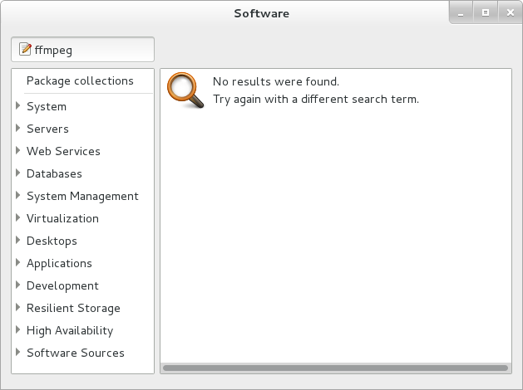
Task: Select the System Management category
Action: point(82,196)
